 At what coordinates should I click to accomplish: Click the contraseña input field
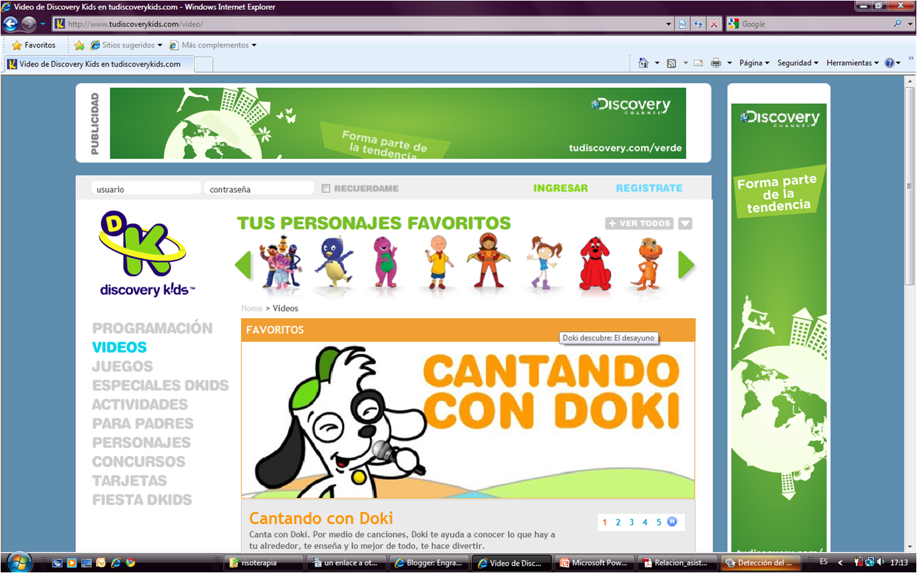point(259,189)
